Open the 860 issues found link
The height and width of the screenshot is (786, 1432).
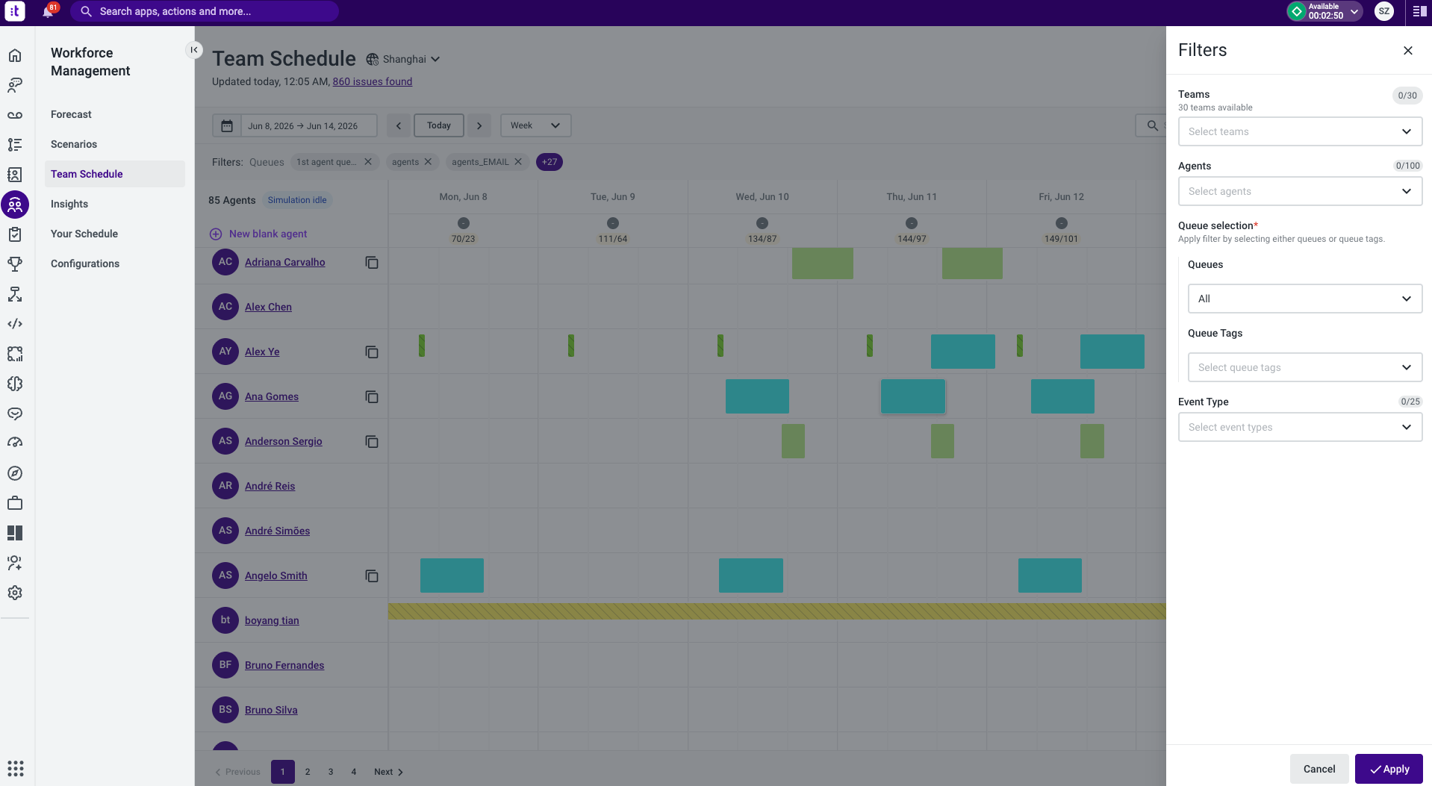(373, 81)
